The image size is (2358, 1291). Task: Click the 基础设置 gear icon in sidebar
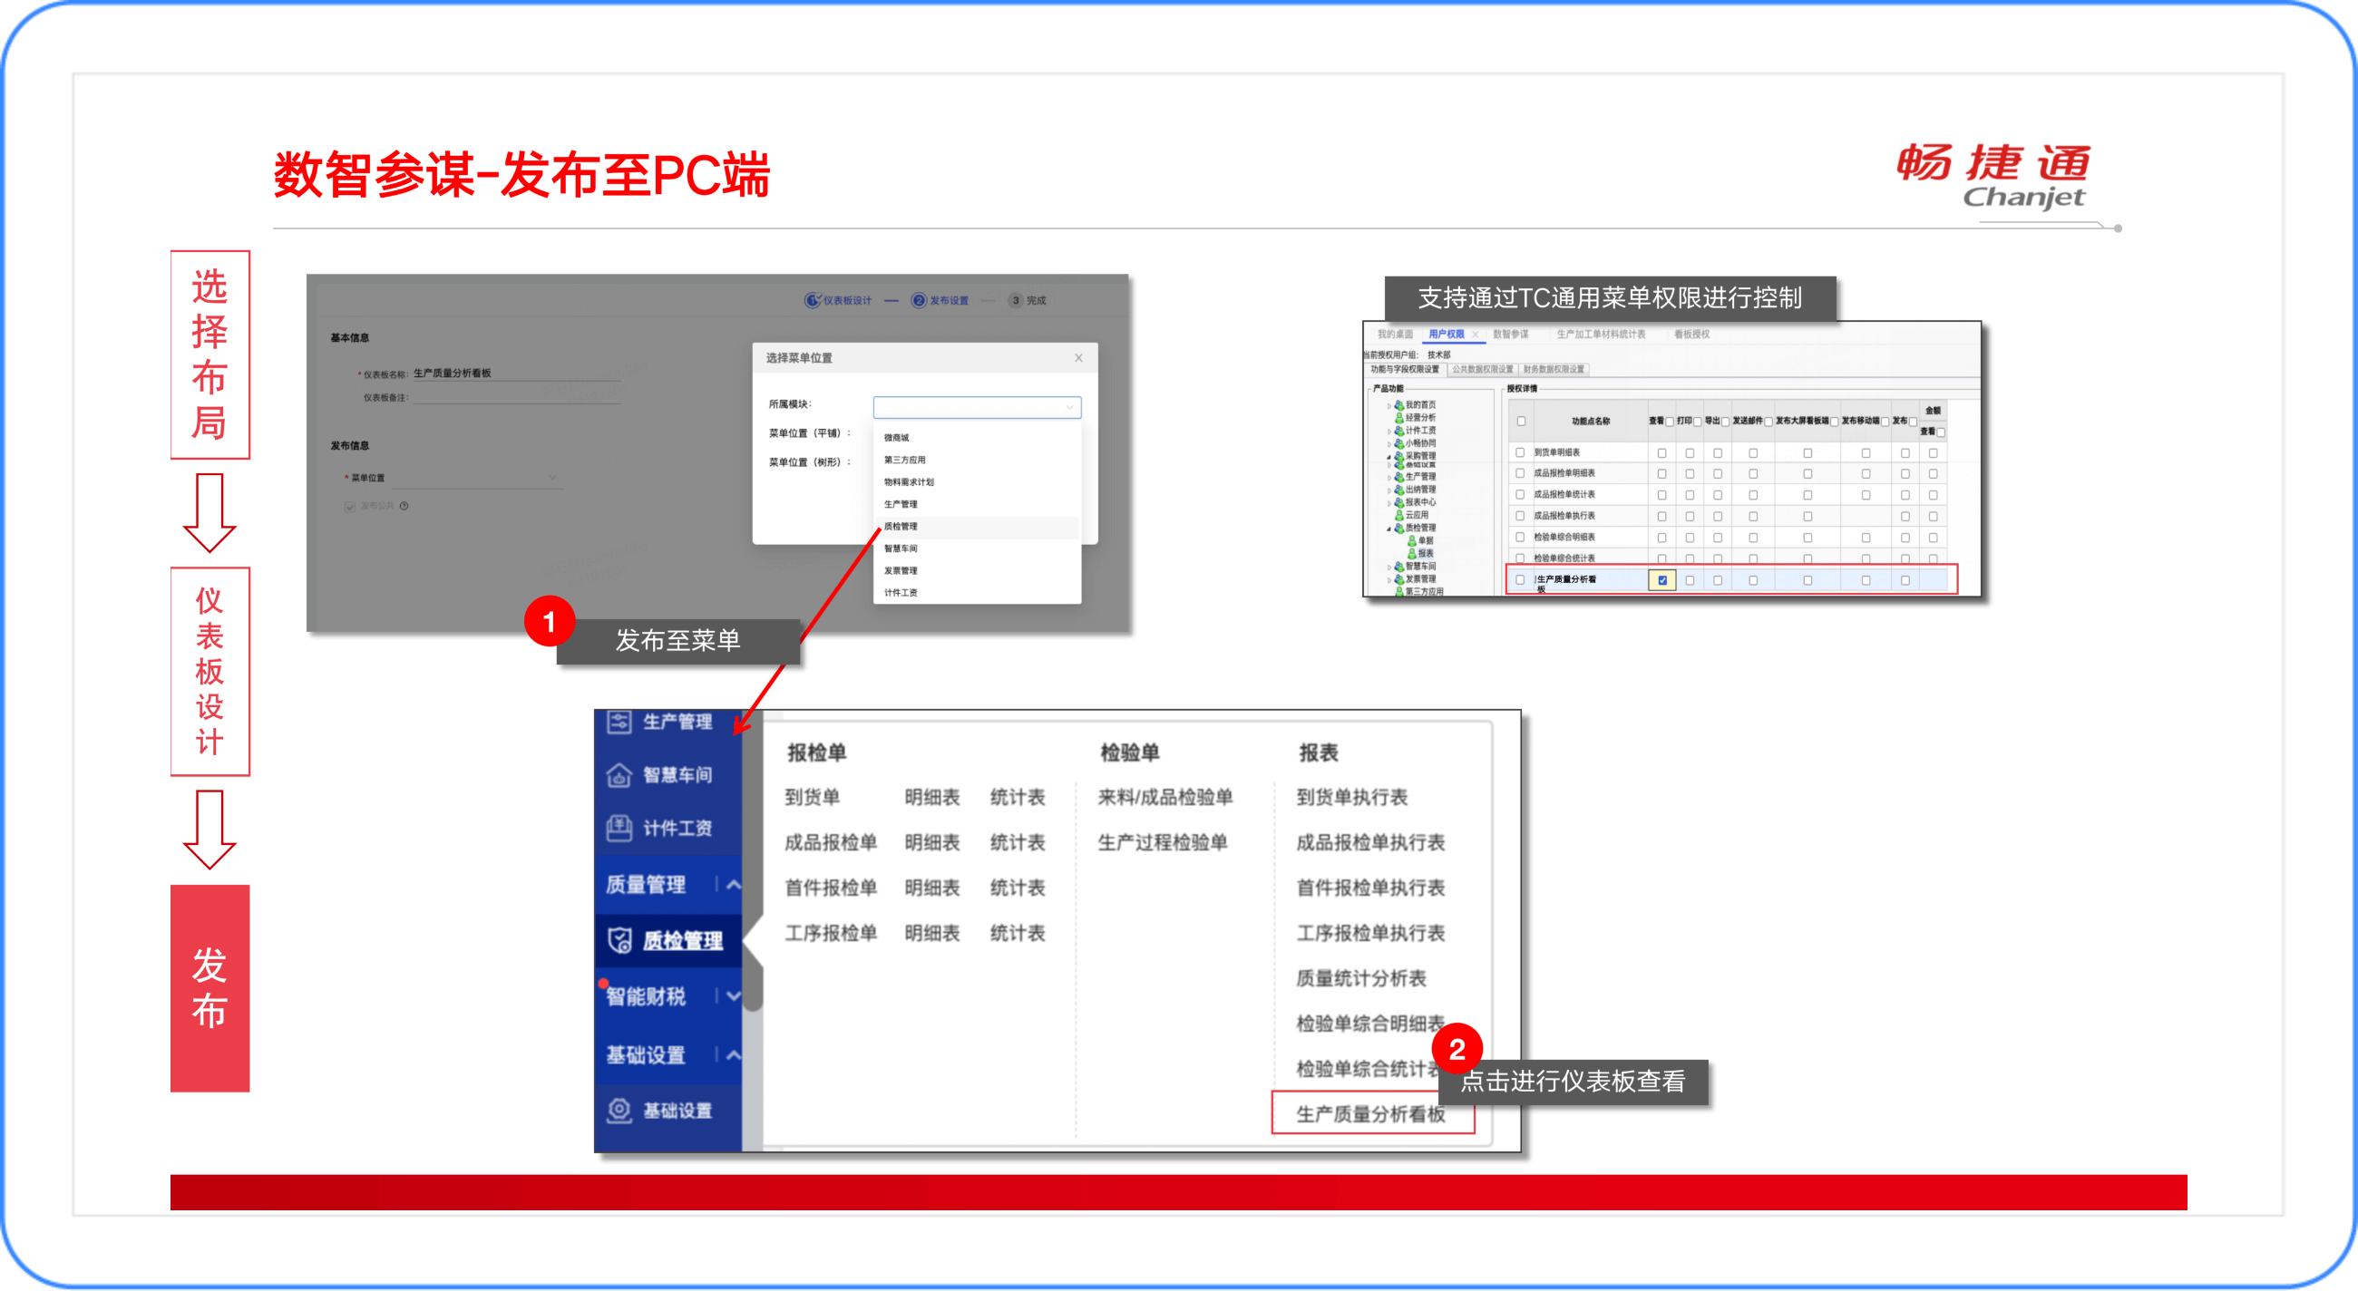click(619, 1110)
